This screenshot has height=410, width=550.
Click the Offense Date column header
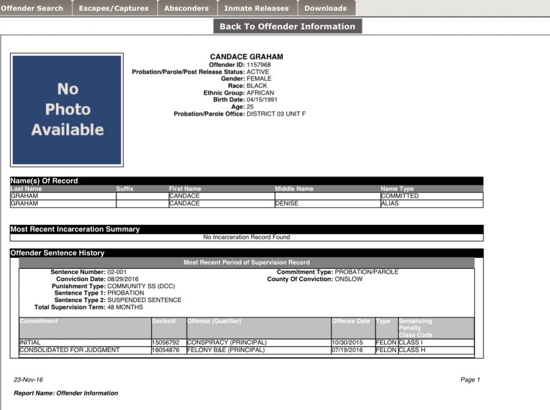pos(351,321)
